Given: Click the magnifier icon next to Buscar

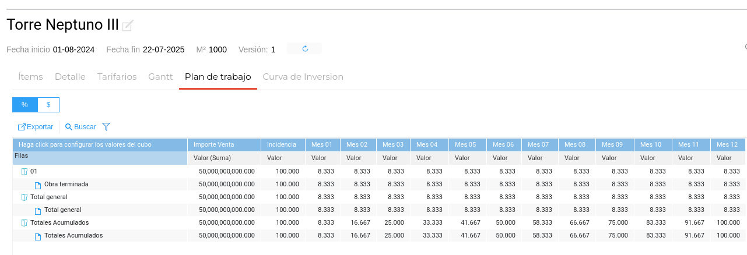Looking at the screenshot, I should click(69, 127).
